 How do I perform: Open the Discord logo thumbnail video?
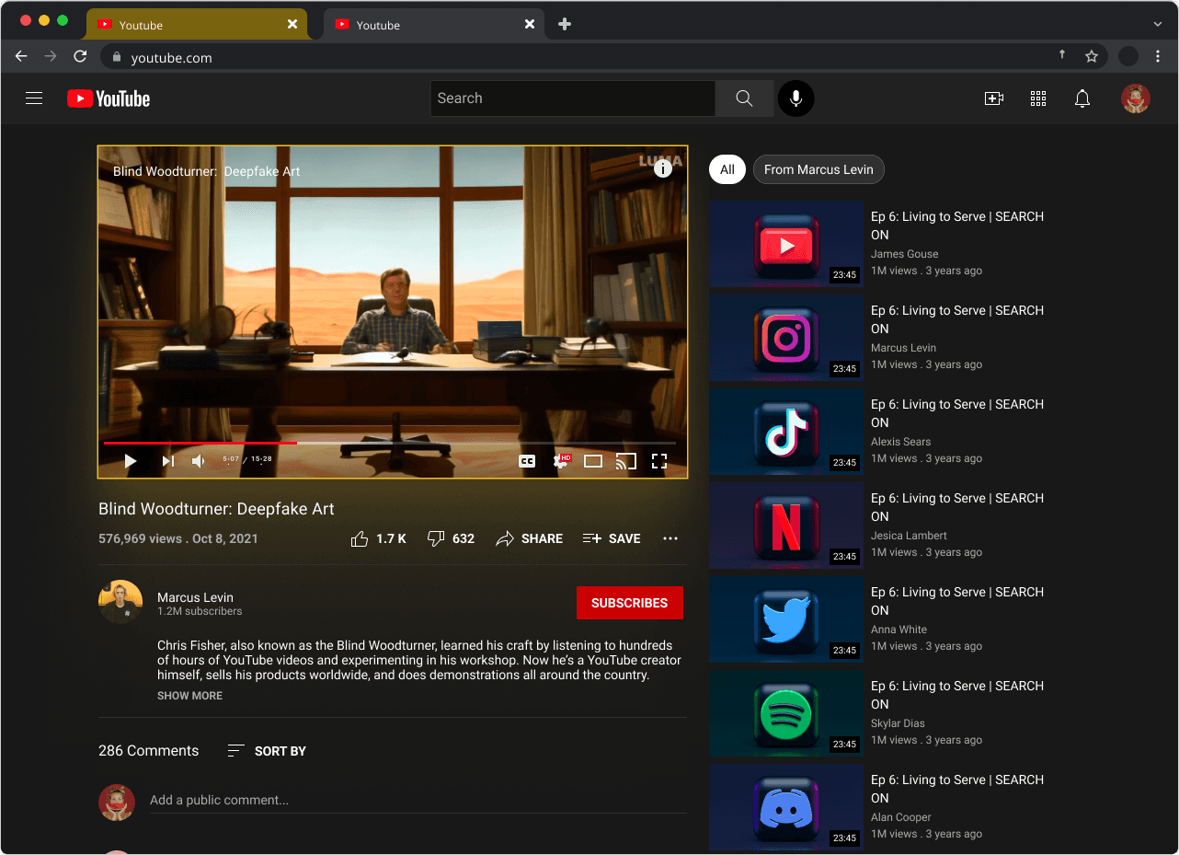click(x=786, y=807)
